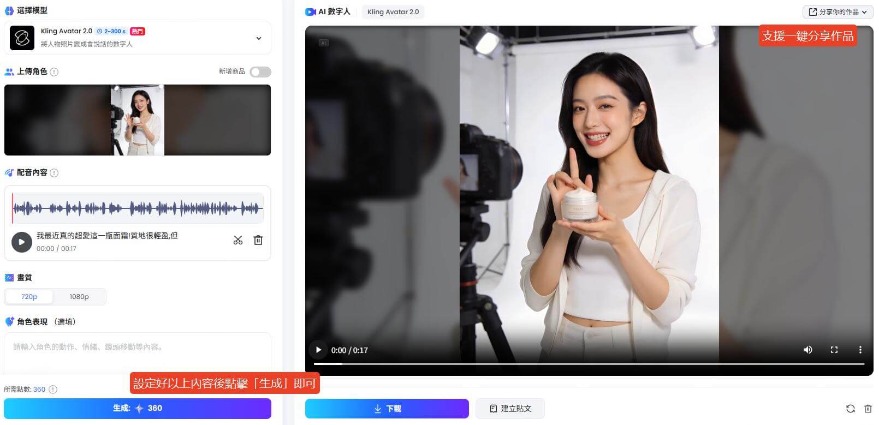Delete the generated video via trash icon
The height and width of the screenshot is (425, 879).
[868, 409]
